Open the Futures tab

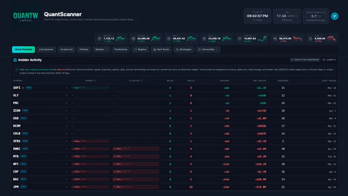coord(84,50)
